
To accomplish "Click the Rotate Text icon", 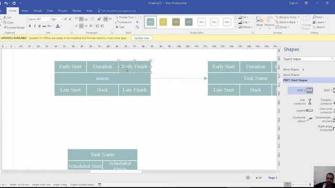I will (99, 19).
